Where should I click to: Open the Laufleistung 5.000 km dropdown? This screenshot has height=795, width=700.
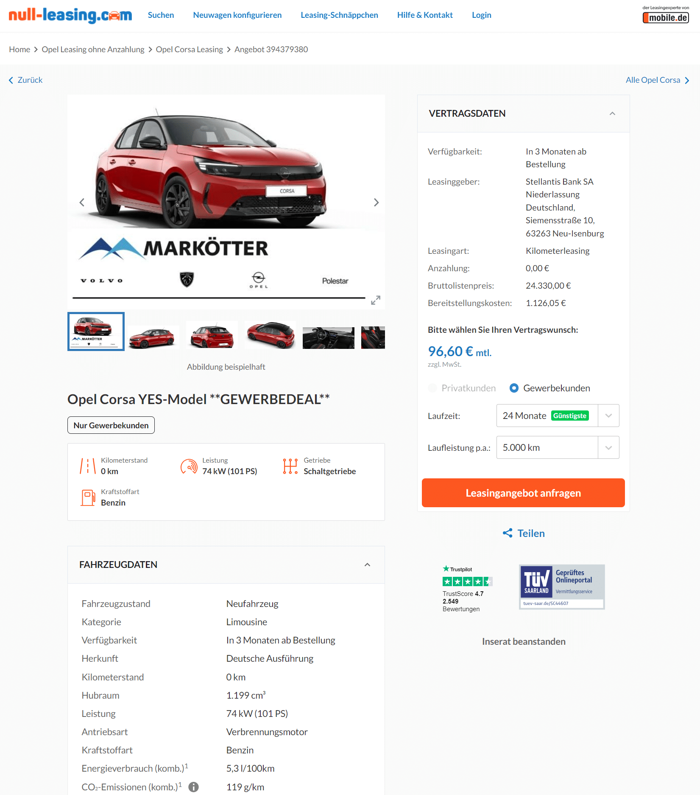pyautogui.click(x=558, y=447)
